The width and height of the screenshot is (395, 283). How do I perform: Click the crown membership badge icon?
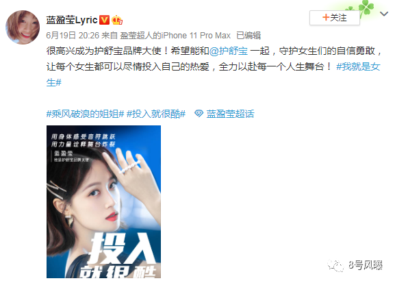pyautogui.click(x=117, y=20)
